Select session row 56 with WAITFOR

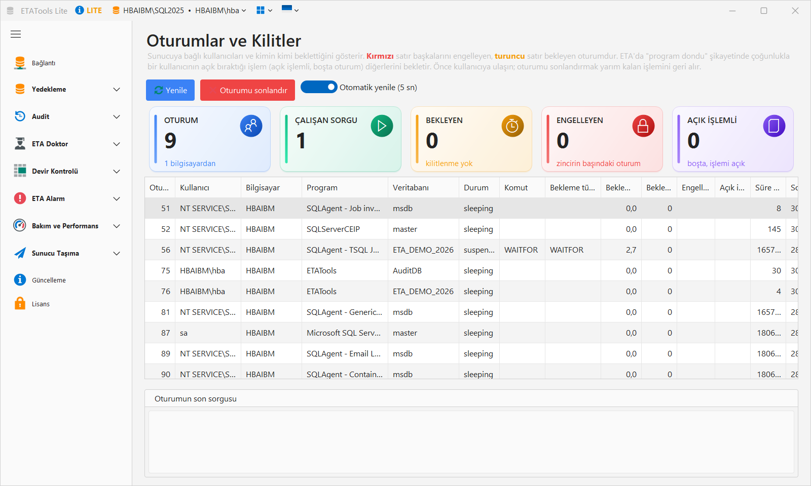[x=471, y=250]
